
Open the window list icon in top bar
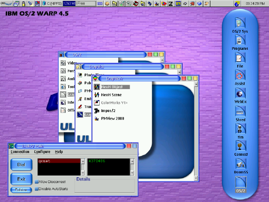pos(17,4)
